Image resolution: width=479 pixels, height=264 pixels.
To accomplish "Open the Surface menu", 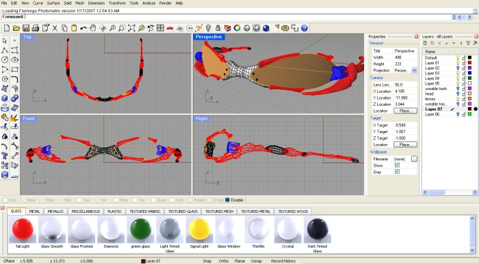I will [53, 3].
